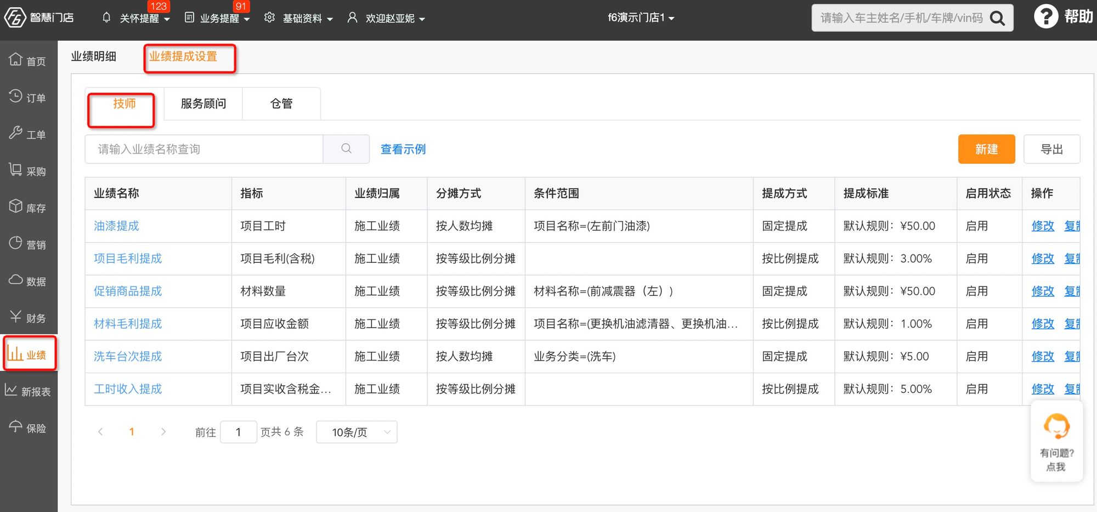This screenshot has height=512, width=1097.
Task: Open the 数据 cloud sidebar icon
Action: (16, 280)
